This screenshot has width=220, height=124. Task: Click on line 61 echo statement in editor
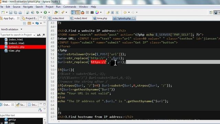pos(84,93)
